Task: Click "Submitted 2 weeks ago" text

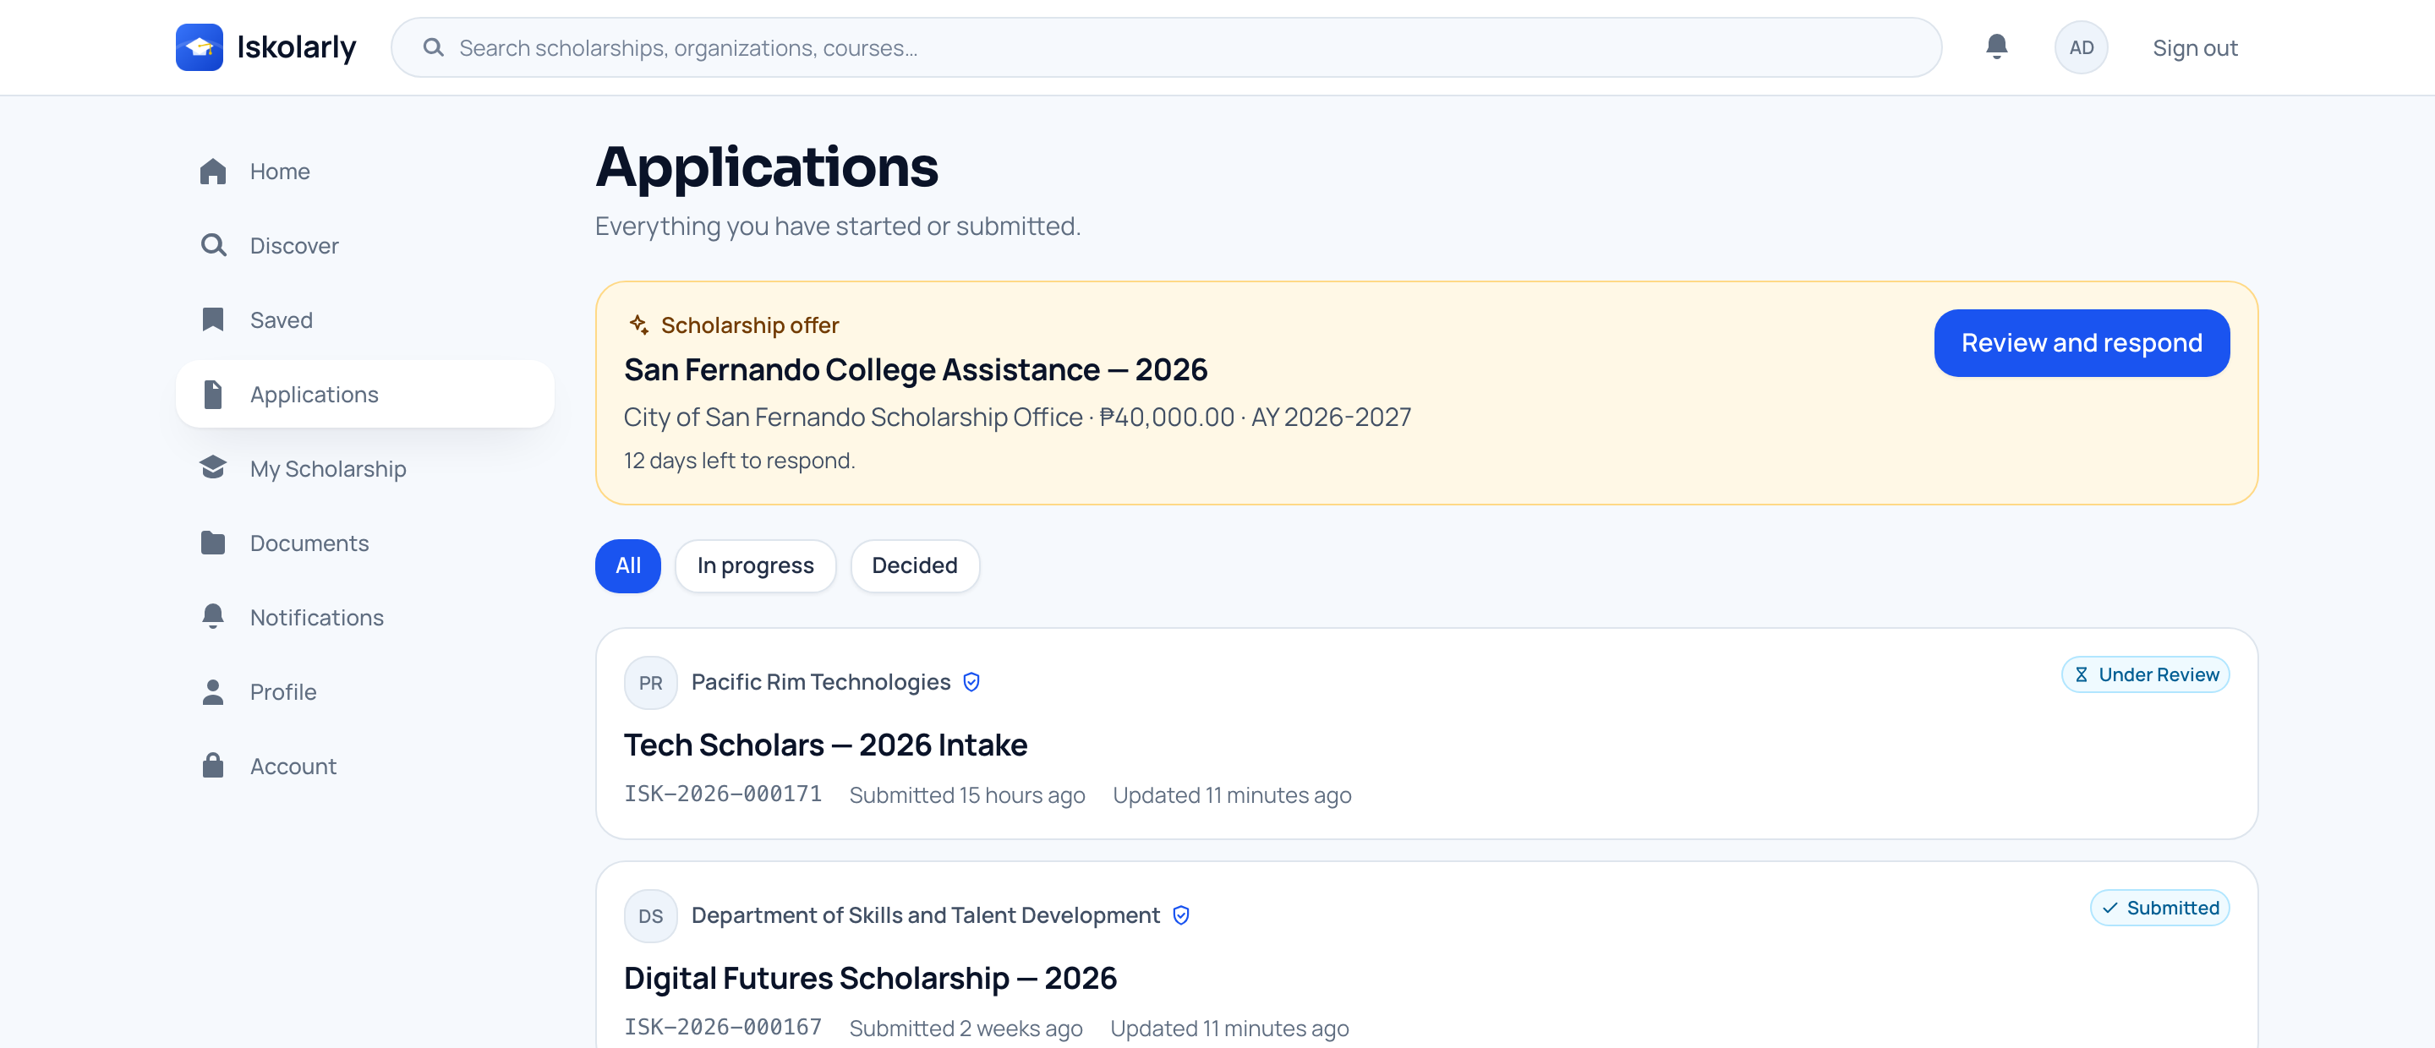Action: coord(965,1029)
